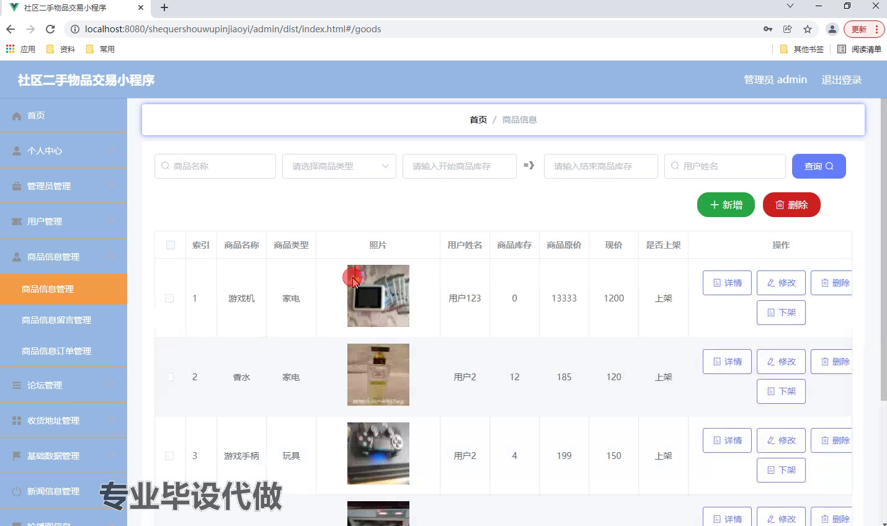The width and height of the screenshot is (887, 526).
Task: Click the 请输入结束商品库存 field
Action: 601,166
